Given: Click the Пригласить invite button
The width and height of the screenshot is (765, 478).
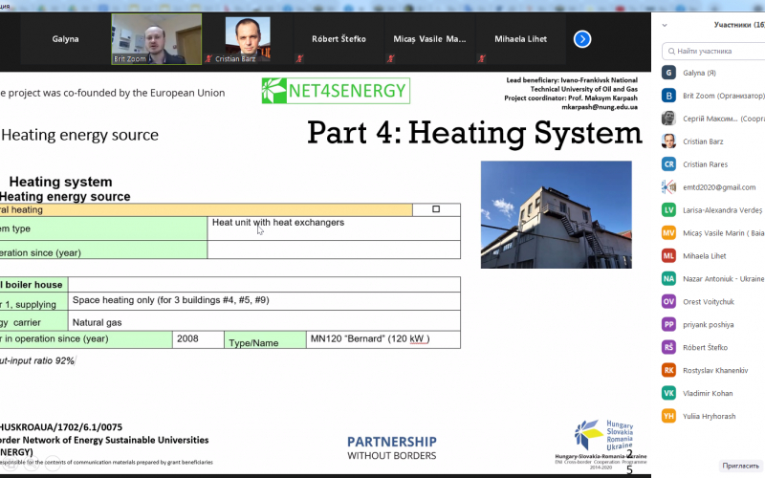Looking at the screenshot, I should 740,466.
